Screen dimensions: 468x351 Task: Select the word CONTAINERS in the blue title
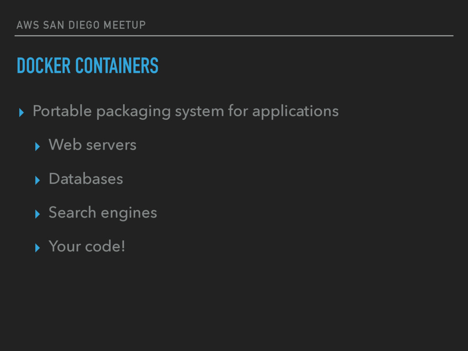117,65
